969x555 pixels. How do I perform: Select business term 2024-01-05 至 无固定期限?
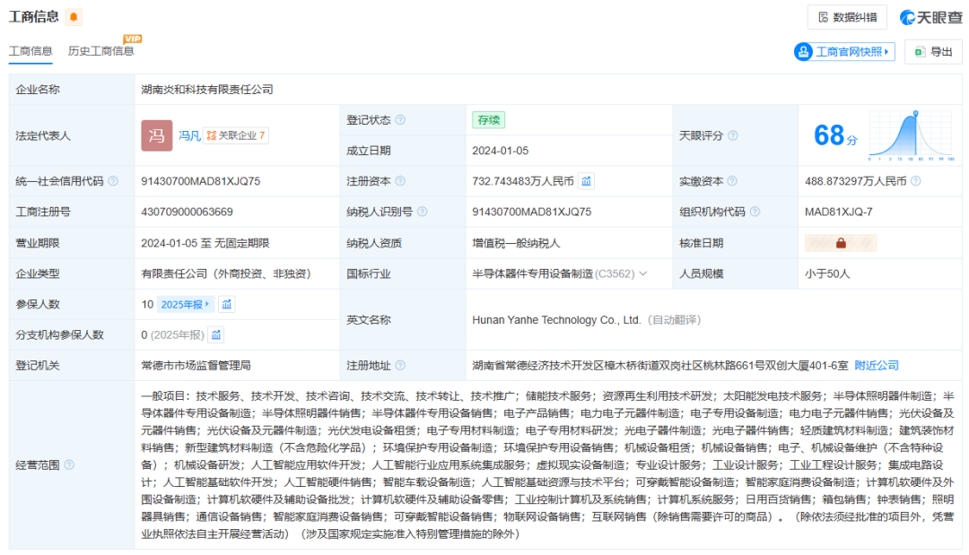click(x=205, y=243)
